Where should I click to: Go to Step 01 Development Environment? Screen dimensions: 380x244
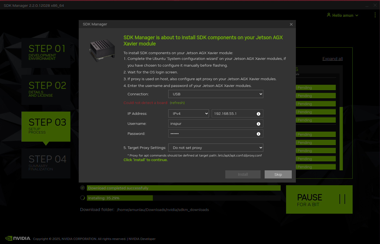46,53
